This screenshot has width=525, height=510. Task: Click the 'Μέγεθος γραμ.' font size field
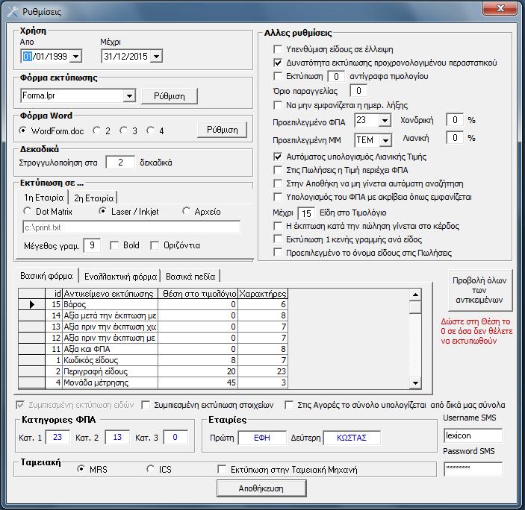(x=92, y=245)
